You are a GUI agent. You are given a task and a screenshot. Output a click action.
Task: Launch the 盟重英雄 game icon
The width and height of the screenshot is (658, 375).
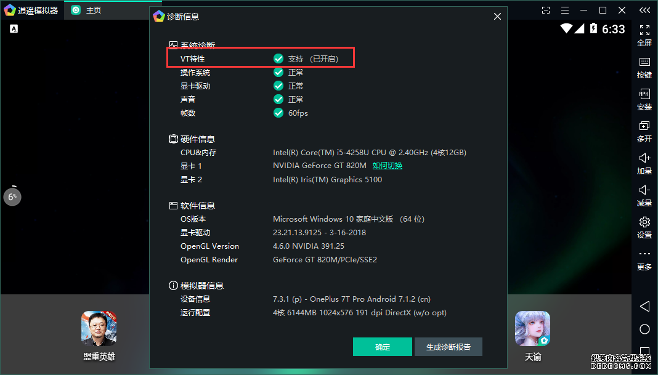[99, 336]
